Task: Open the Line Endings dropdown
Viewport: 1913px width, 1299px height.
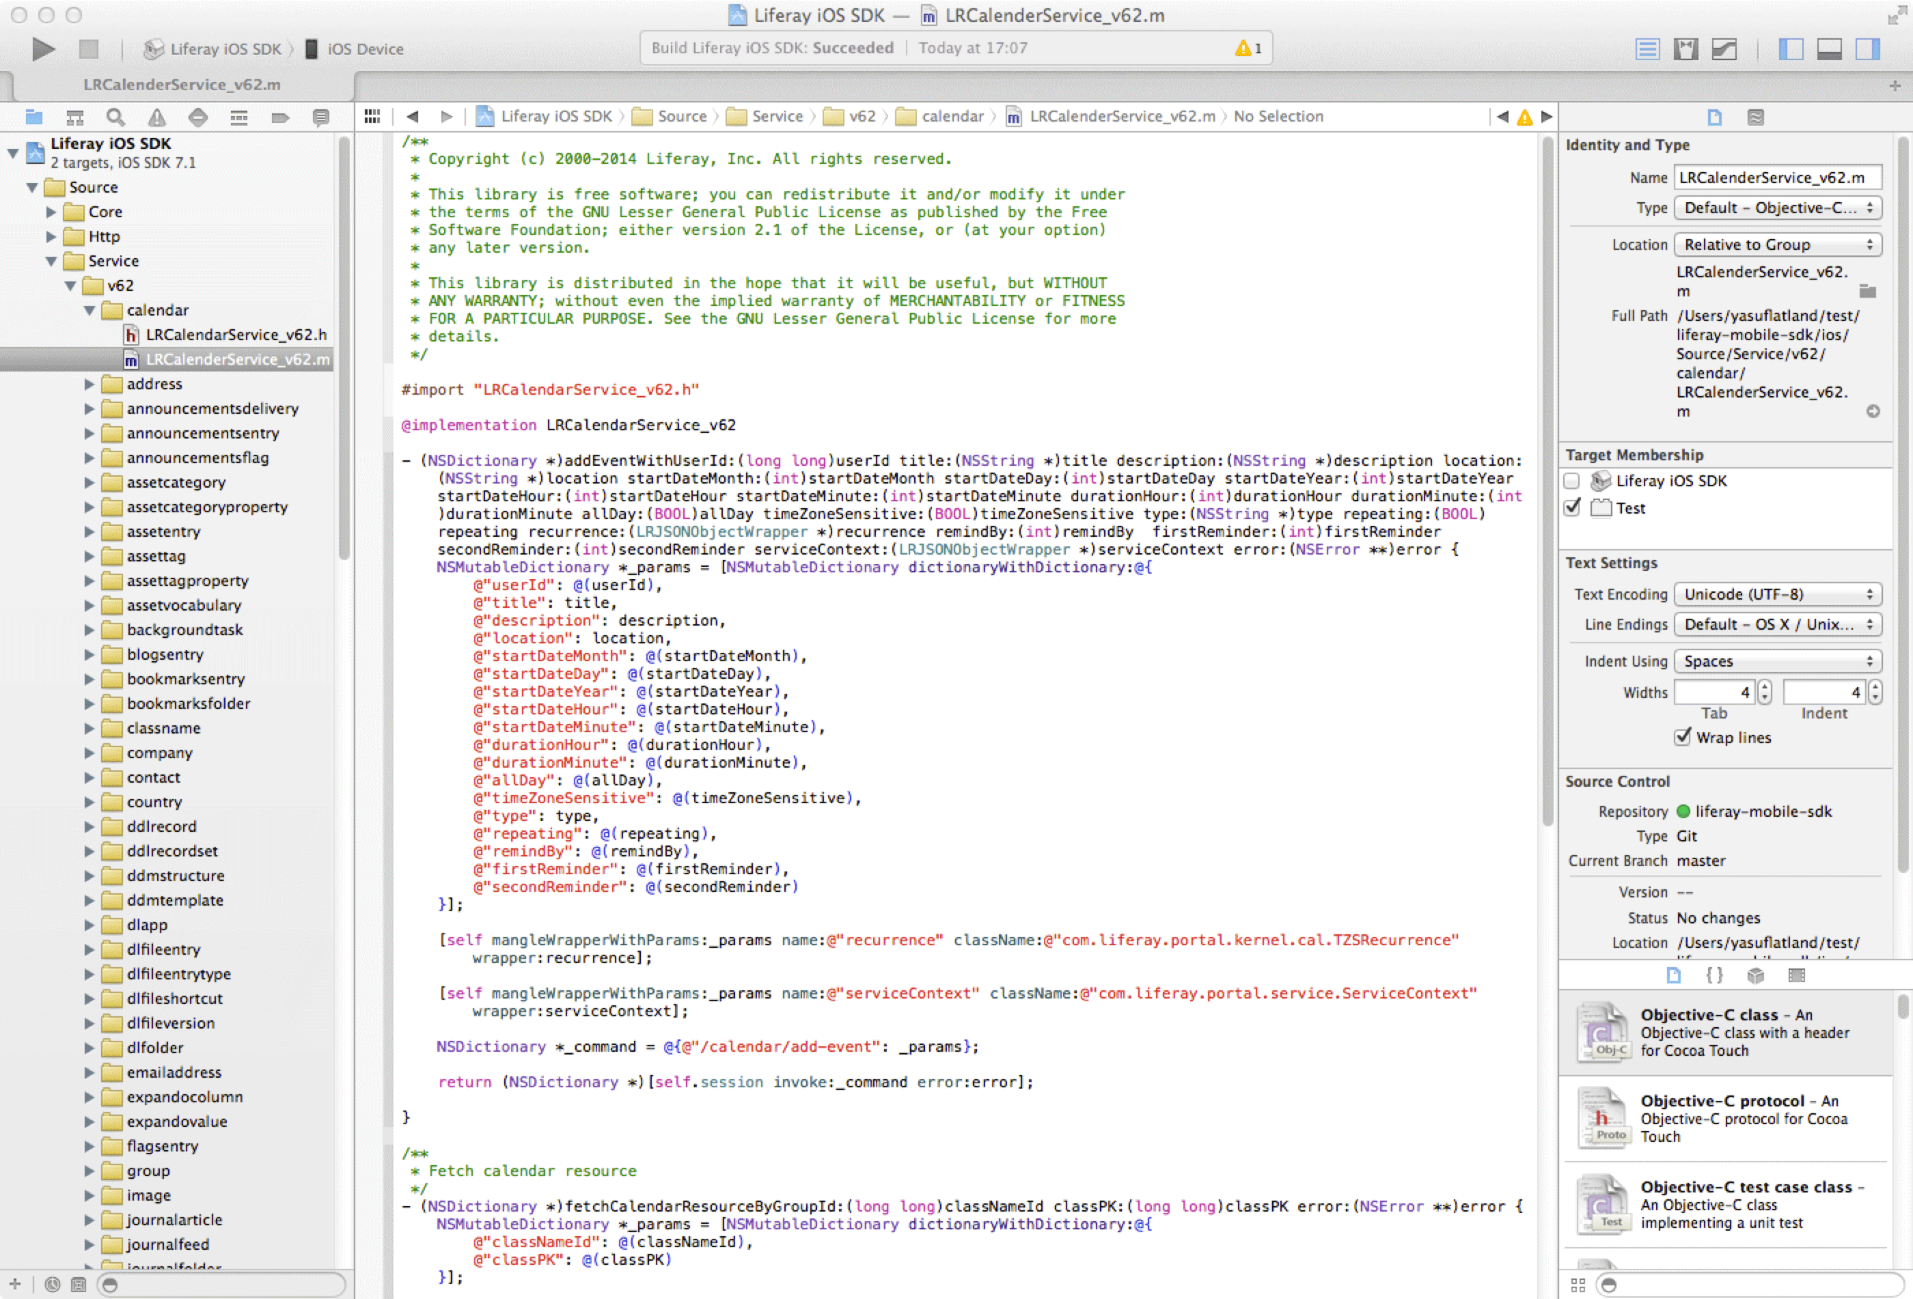Action: 1777,624
